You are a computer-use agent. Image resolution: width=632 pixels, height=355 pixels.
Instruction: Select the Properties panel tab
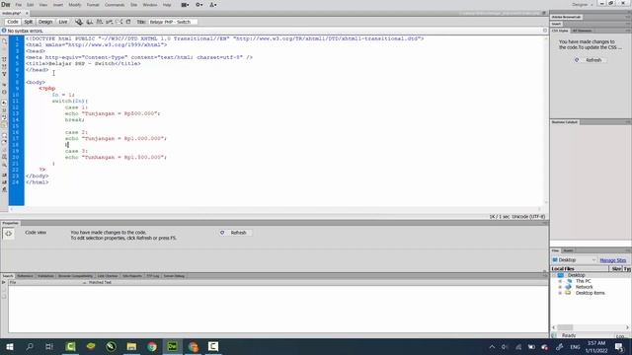(10, 223)
